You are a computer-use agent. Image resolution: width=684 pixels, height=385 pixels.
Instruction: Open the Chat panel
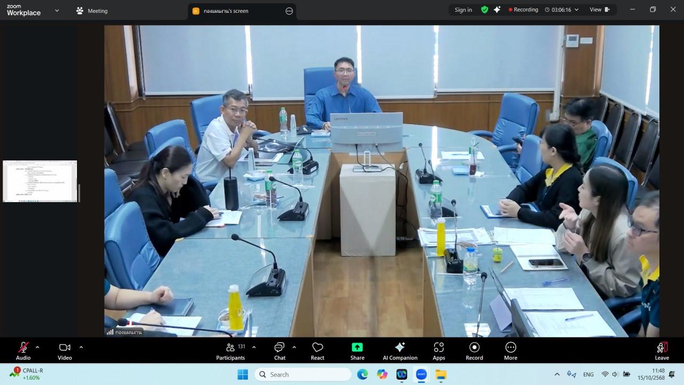(279, 351)
